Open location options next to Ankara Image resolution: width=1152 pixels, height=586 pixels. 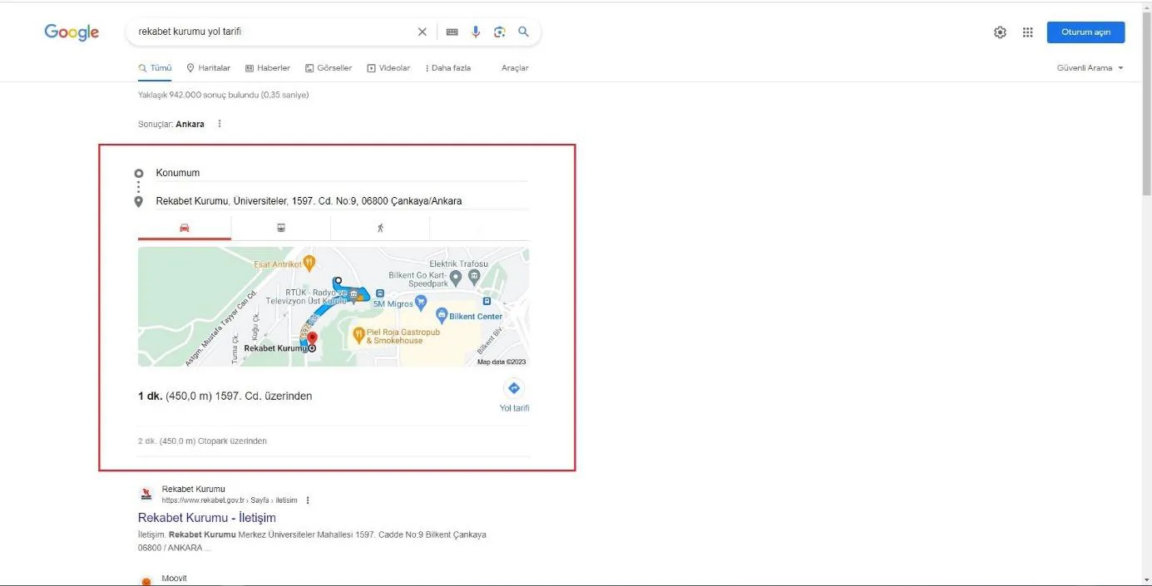click(x=220, y=124)
